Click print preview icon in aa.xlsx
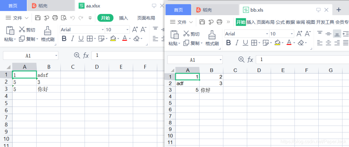This screenshot has height=147, width=349. (x=64, y=18)
